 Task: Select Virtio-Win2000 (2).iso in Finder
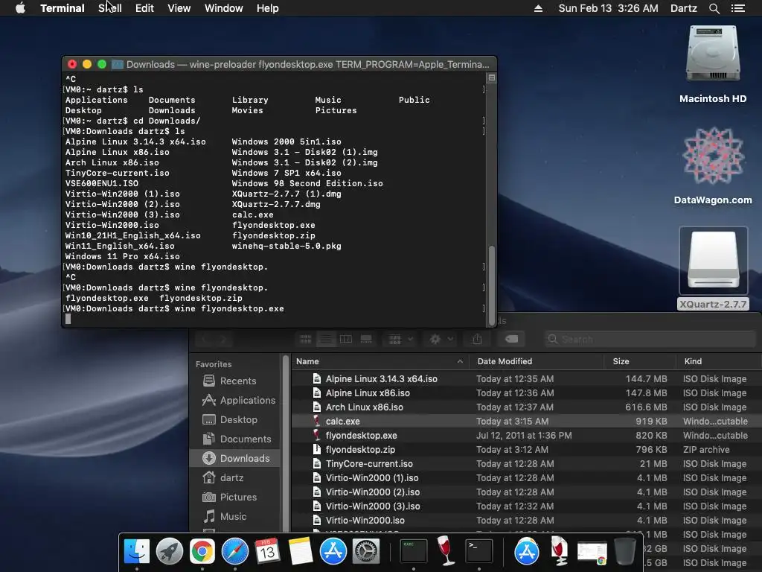click(526, 492)
